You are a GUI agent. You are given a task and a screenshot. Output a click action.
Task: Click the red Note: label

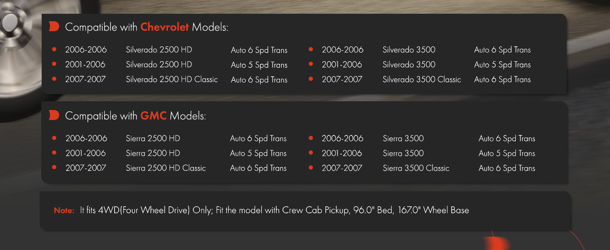64,210
